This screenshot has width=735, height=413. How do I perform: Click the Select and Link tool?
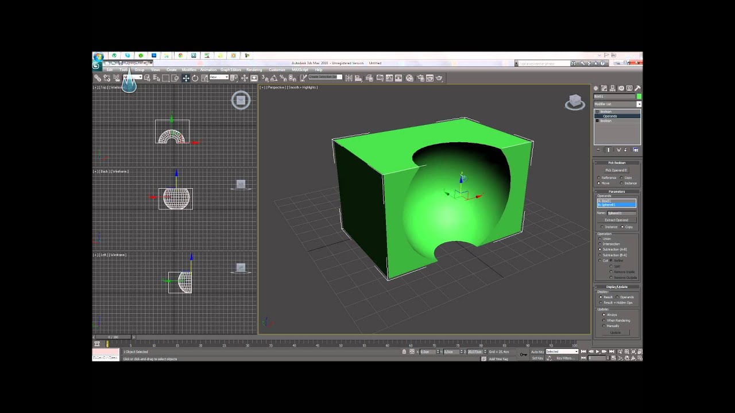point(98,78)
